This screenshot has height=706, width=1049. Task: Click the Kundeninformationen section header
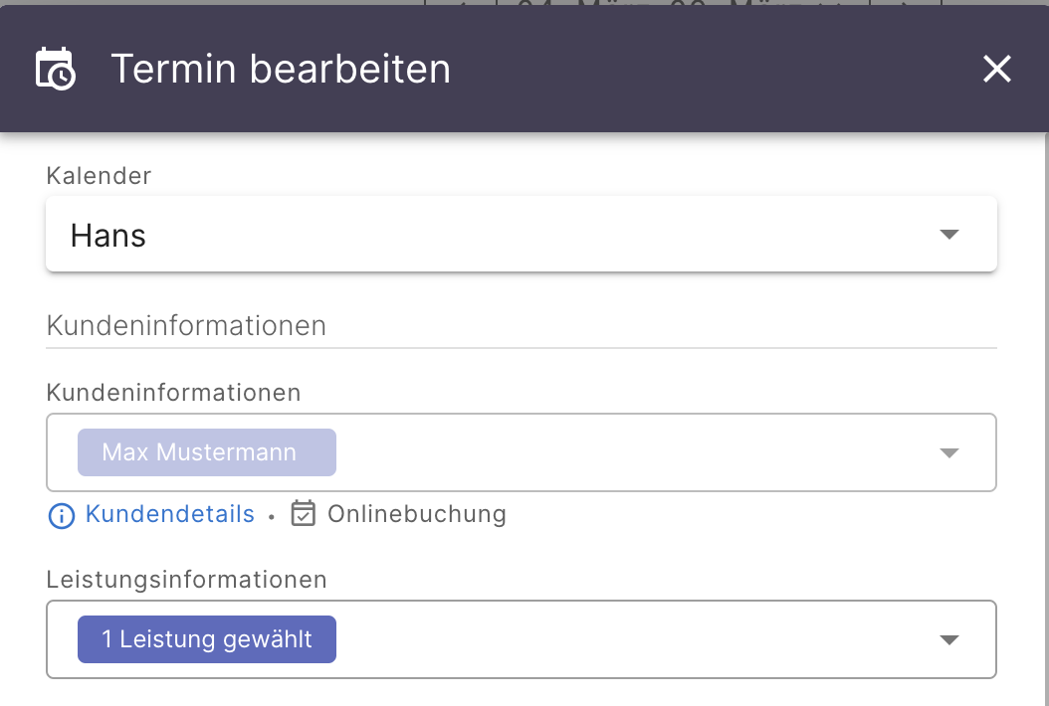(185, 325)
